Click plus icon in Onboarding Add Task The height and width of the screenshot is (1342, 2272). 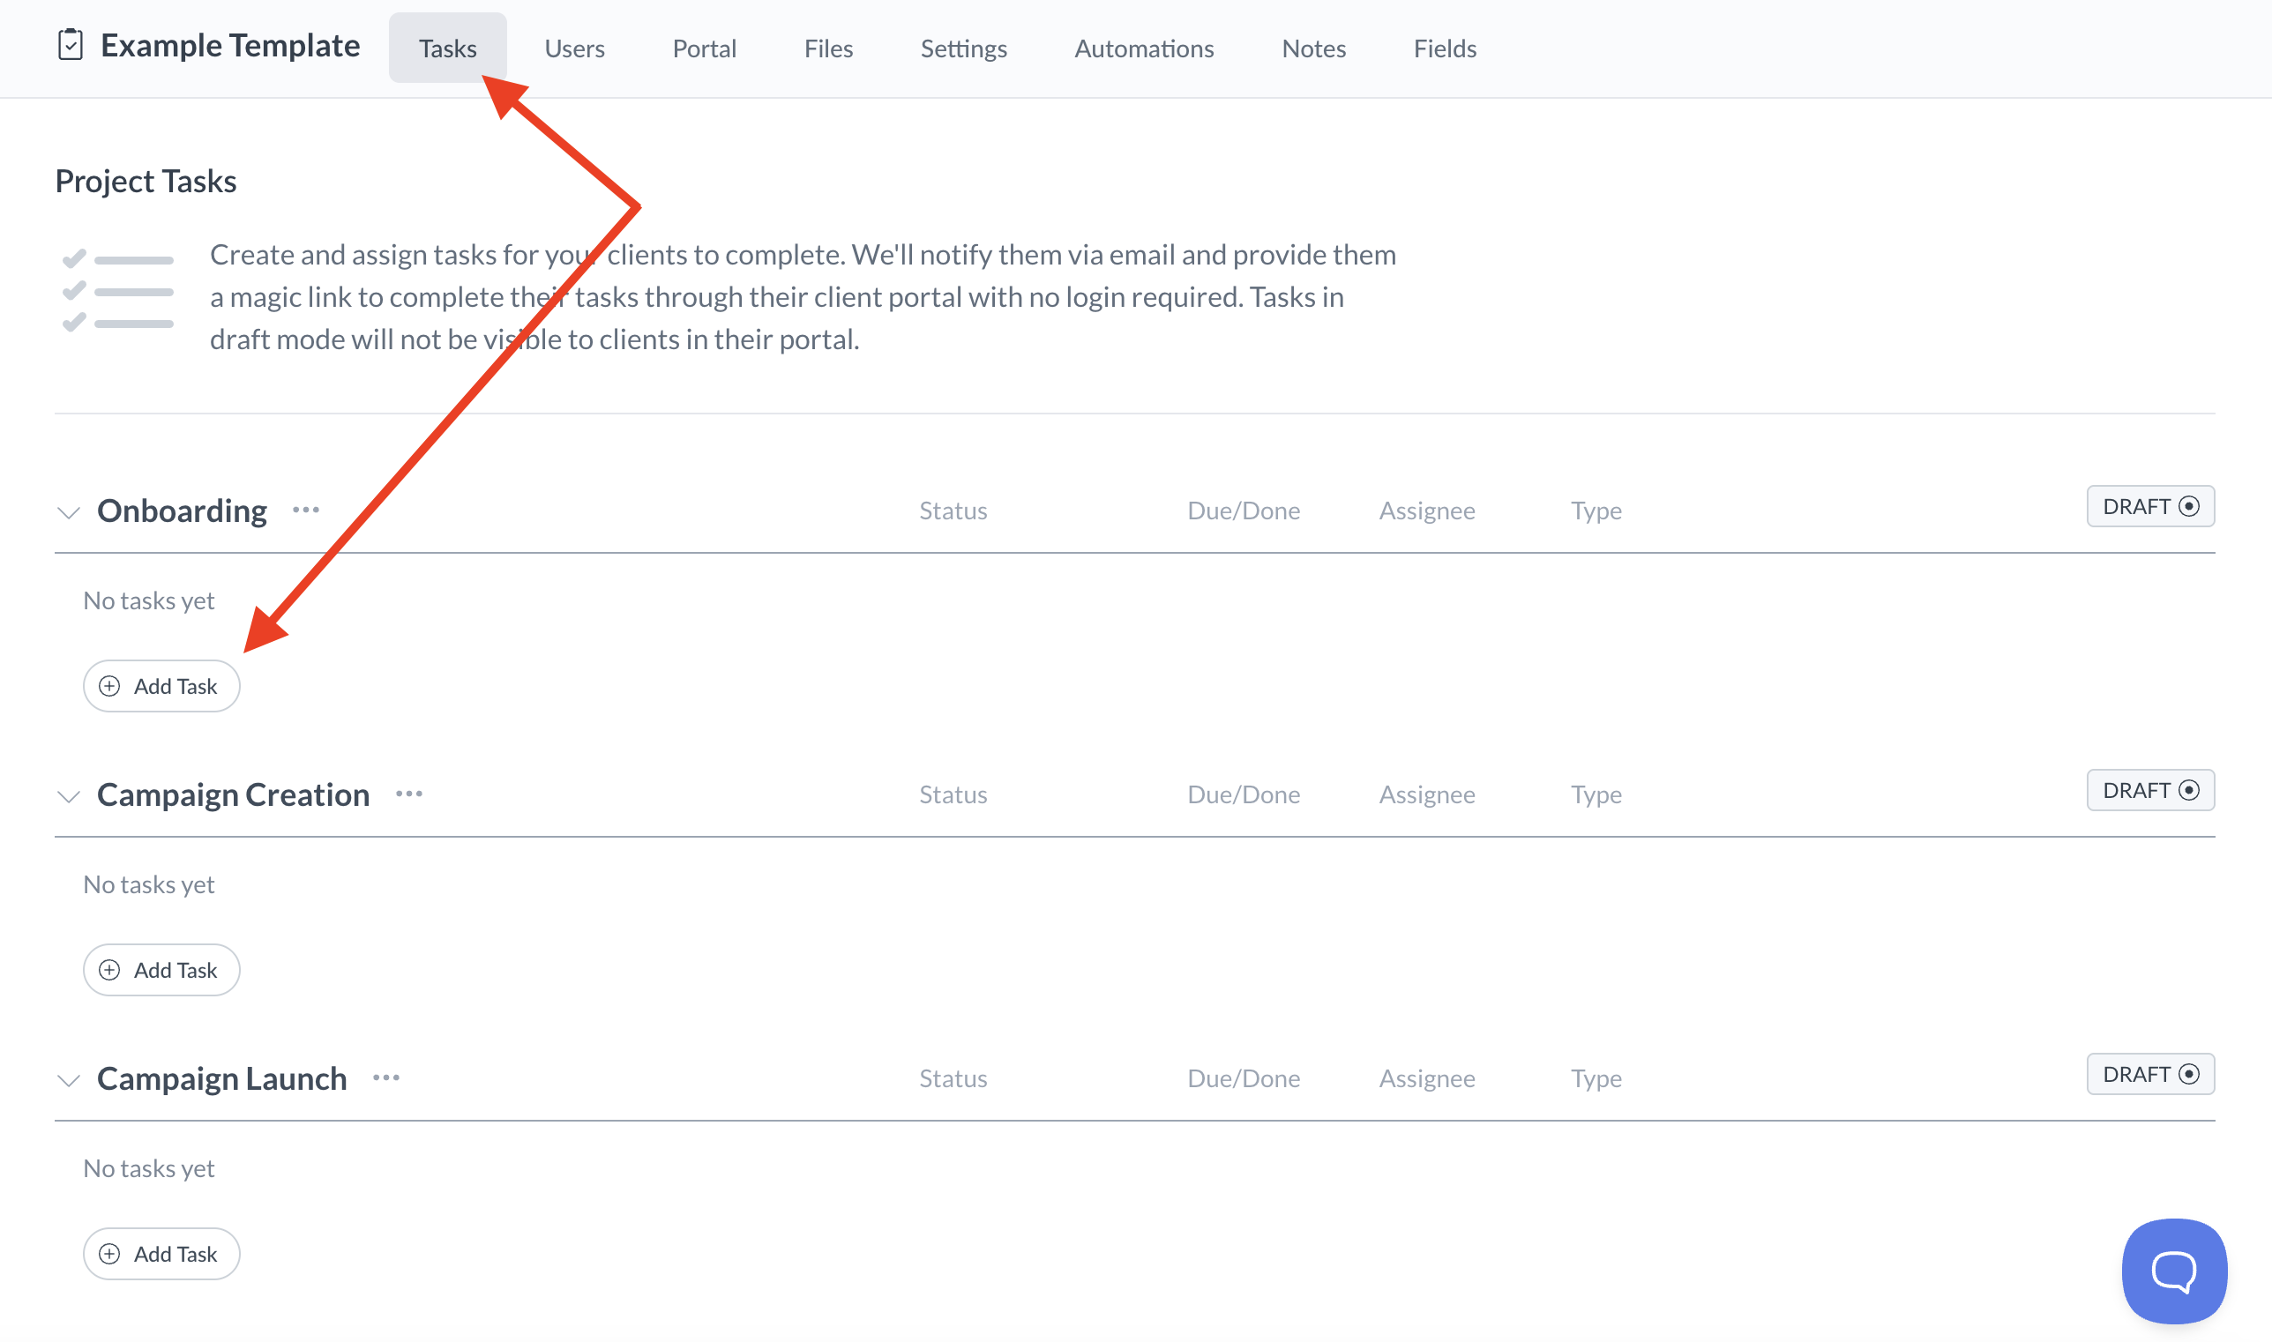click(109, 686)
